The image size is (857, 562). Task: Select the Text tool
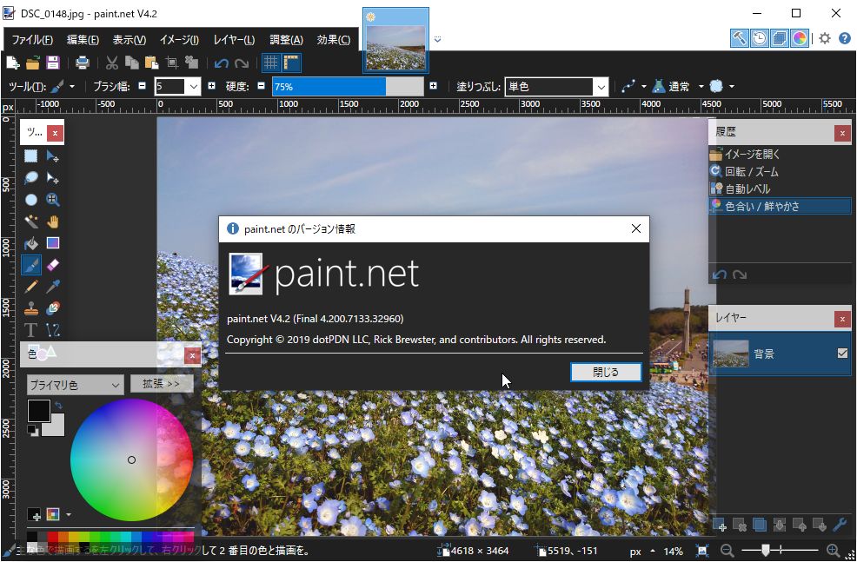point(31,330)
